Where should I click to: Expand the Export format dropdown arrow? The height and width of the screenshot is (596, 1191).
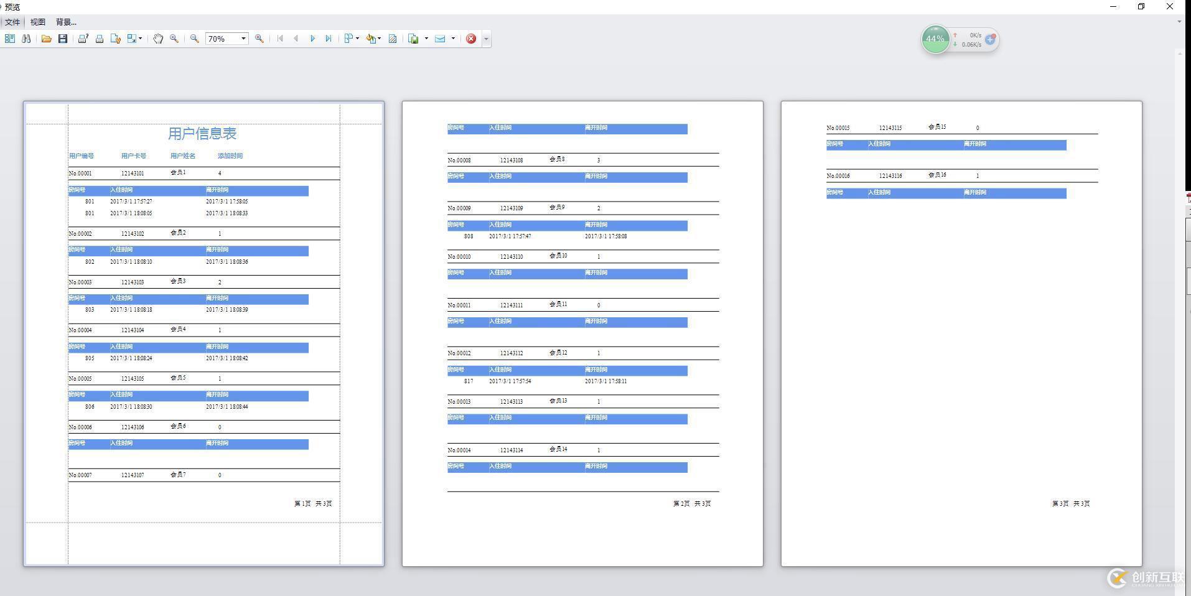point(426,39)
